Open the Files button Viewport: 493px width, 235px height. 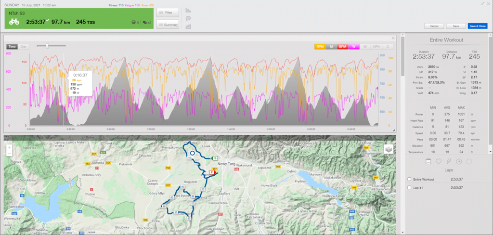(x=168, y=13)
